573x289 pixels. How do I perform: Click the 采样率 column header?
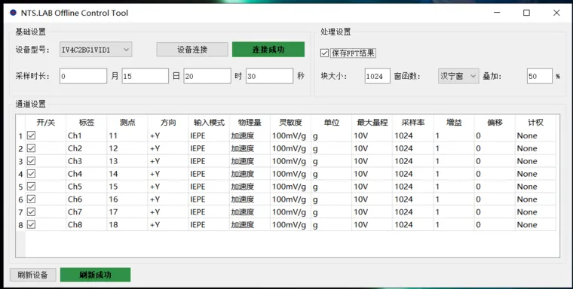[x=413, y=123]
